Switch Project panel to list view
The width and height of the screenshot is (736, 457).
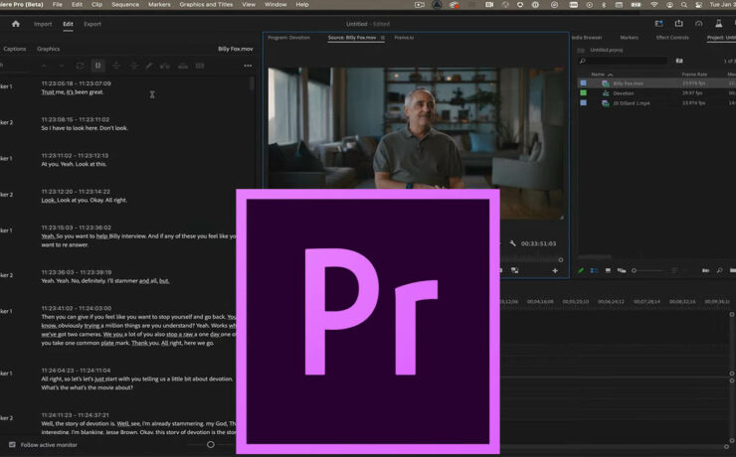point(594,270)
